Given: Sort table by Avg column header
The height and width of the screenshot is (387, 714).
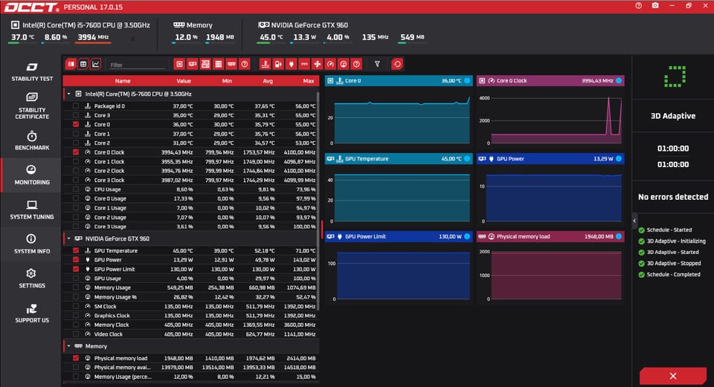Looking at the screenshot, I should point(268,80).
